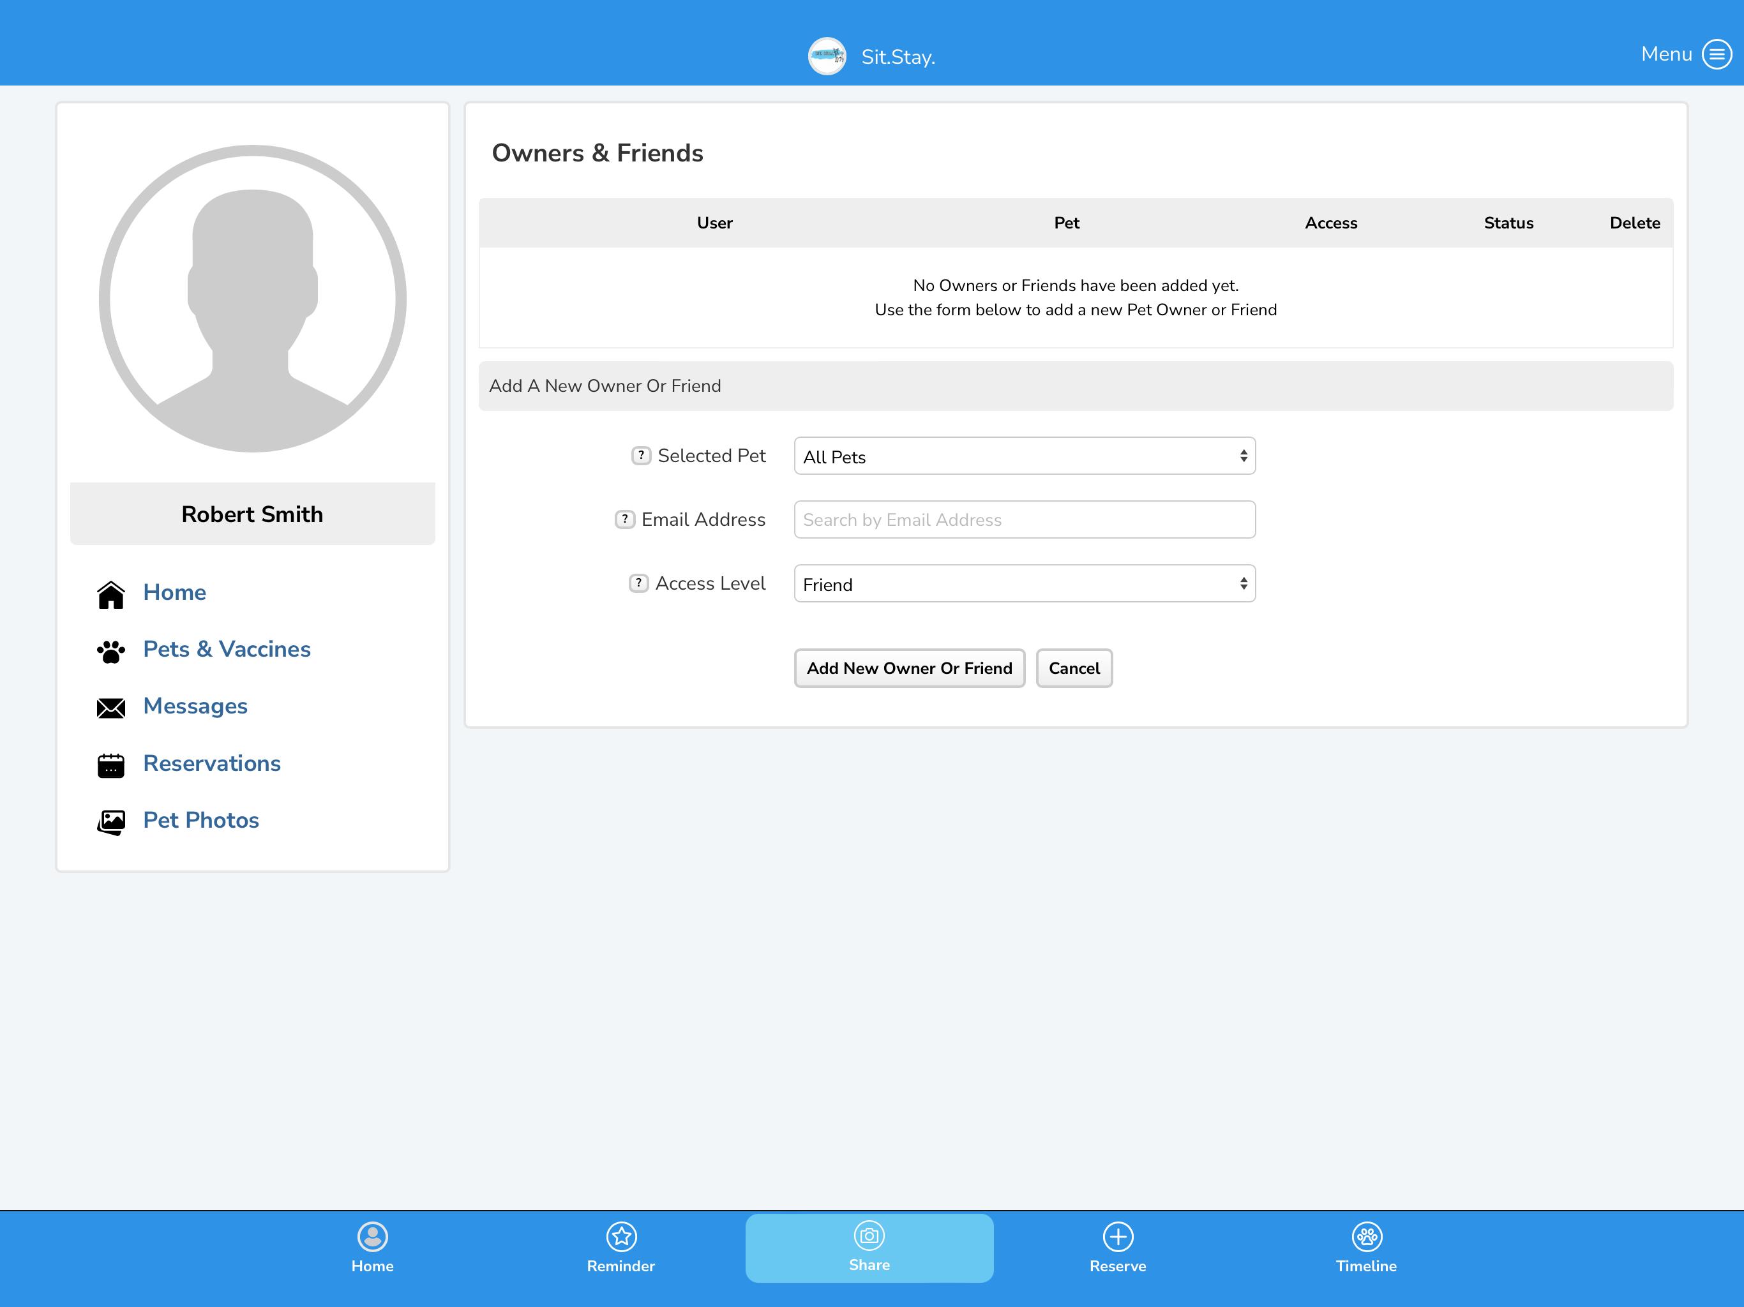Go to the Timeline tab
Screen dimensions: 1744x1307
pos(1366,1248)
